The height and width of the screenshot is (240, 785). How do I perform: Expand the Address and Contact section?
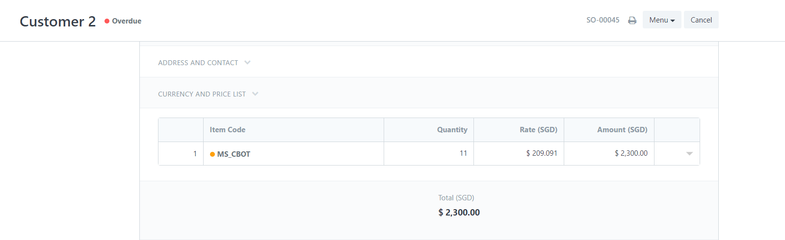coord(204,63)
